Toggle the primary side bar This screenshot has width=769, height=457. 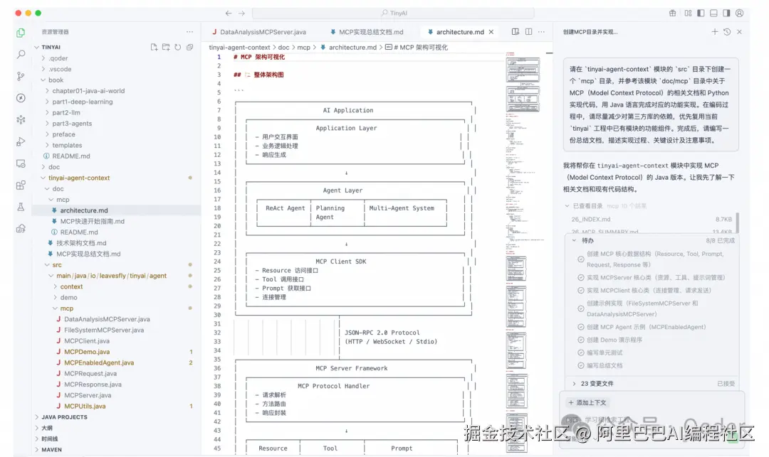pos(701,14)
